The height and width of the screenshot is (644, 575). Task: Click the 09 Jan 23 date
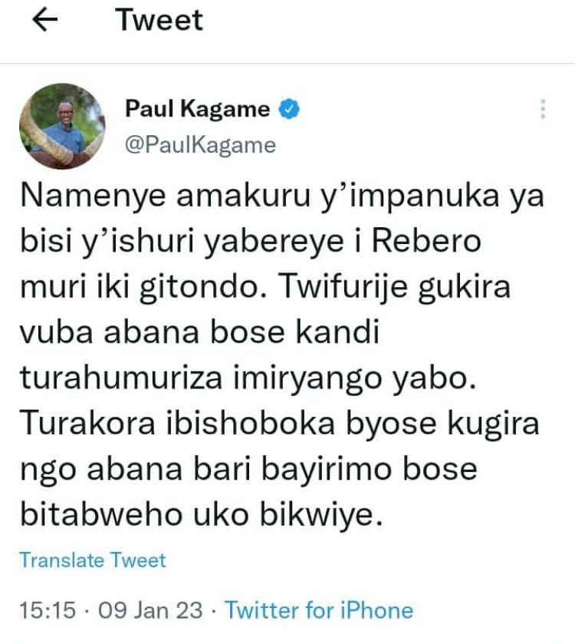click(150, 610)
